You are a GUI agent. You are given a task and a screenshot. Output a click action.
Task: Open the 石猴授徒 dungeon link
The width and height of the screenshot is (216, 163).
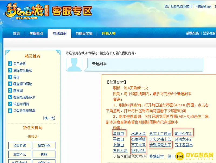click(x=138, y=139)
